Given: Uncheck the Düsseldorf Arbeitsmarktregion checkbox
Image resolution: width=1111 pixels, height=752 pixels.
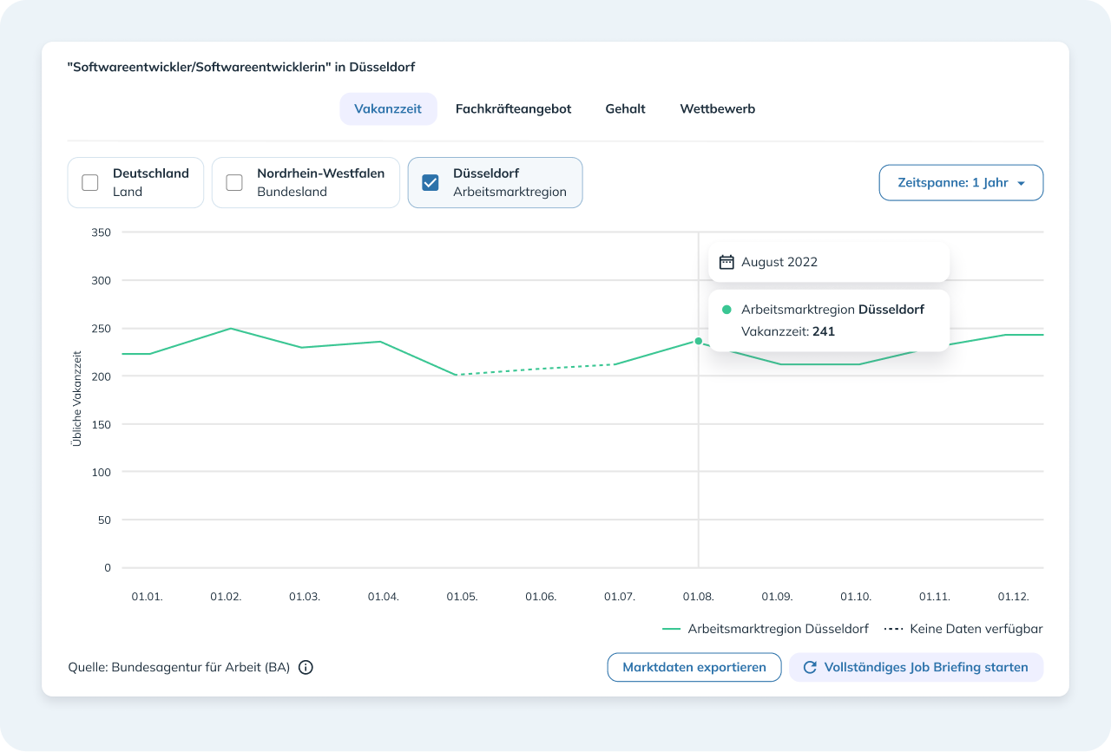Looking at the screenshot, I should coord(431,183).
